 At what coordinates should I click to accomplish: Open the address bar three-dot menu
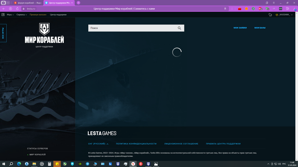pos(232,9)
